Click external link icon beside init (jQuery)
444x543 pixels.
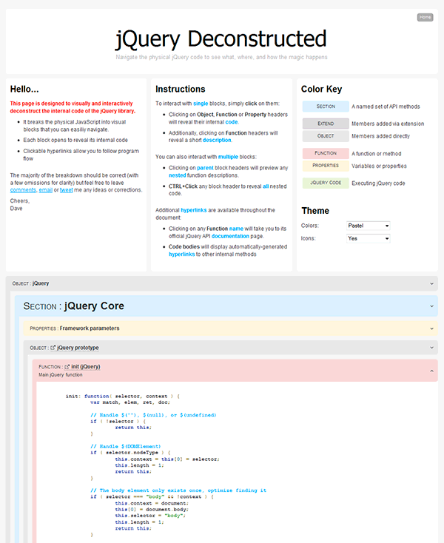(x=67, y=366)
